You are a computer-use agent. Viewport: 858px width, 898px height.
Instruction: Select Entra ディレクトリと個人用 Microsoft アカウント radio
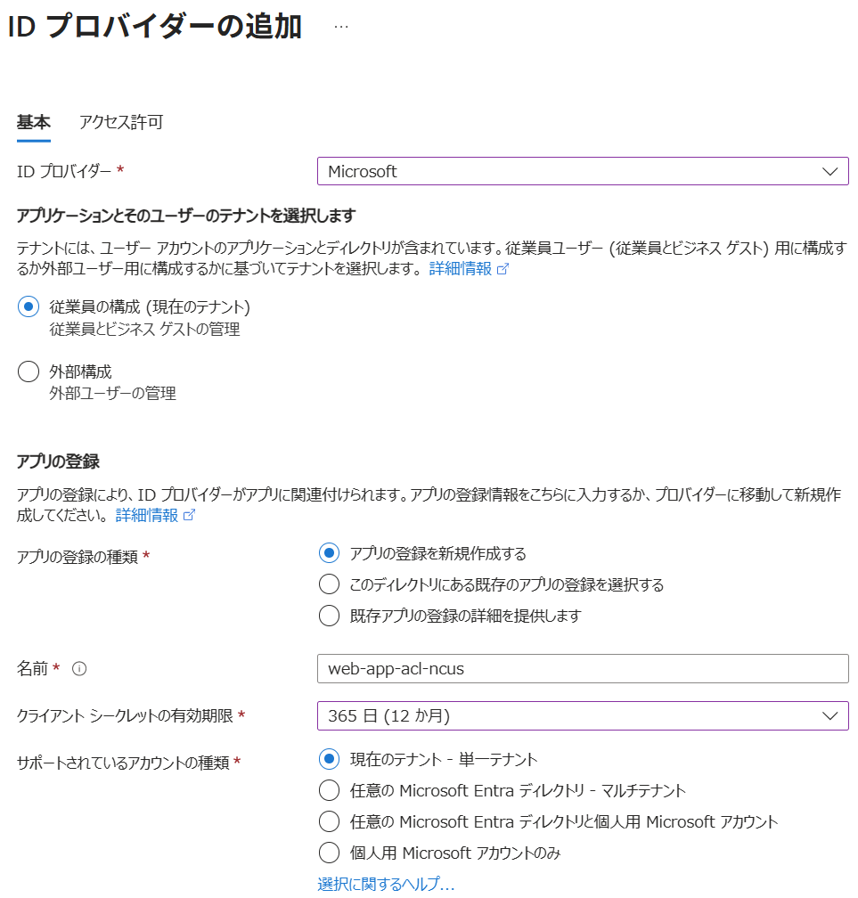329,821
